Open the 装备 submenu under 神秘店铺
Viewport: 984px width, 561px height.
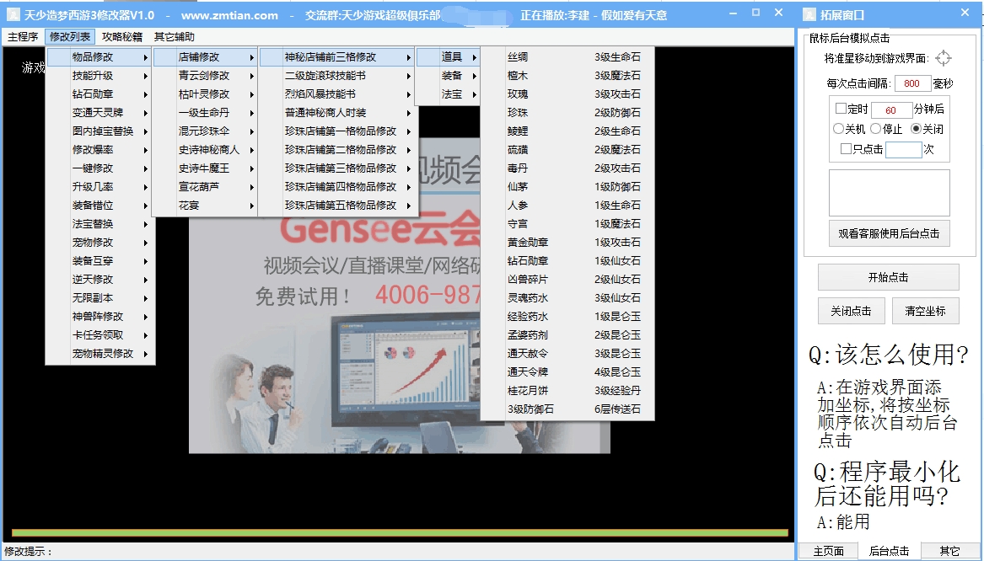pyautogui.click(x=448, y=75)
